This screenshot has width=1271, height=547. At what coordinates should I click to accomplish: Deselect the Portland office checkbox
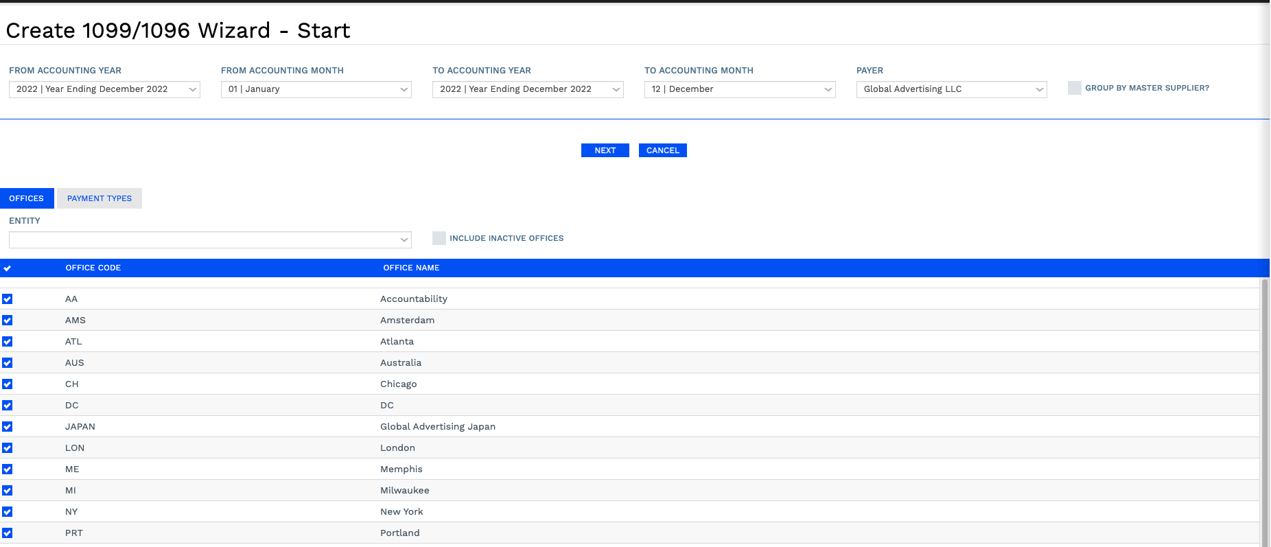[7, 533]
